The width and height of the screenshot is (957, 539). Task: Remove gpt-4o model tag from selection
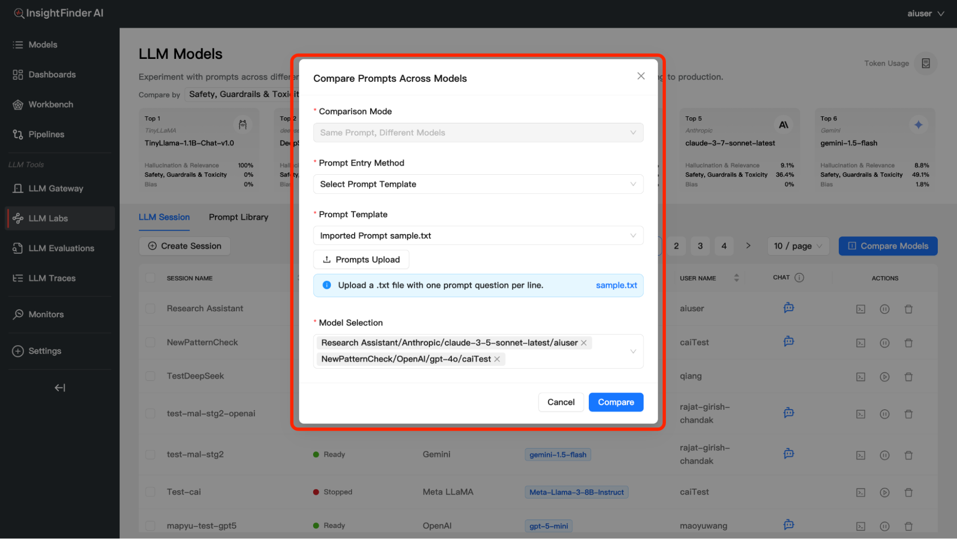coord(497,359)
